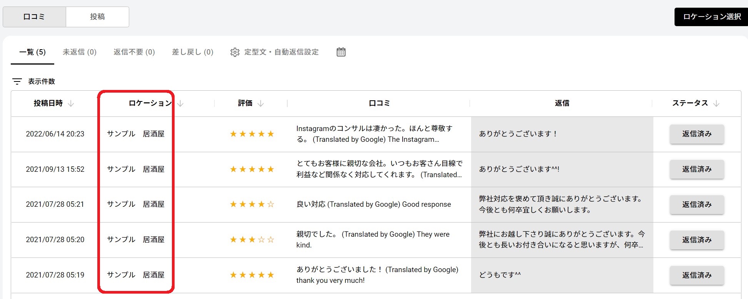Open the reply text どうもです^^
This screenshot has height=299, width=748.
point(500,275)
